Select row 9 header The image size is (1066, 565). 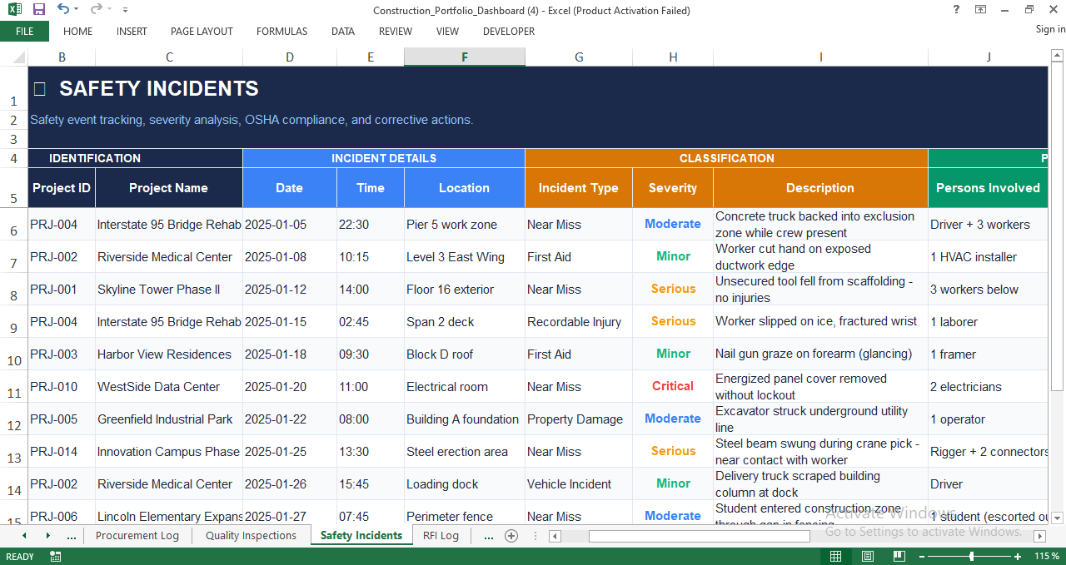point(14,322)
